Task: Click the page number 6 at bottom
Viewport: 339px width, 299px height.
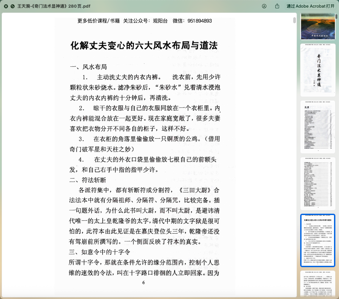Action: click(144, 283)
